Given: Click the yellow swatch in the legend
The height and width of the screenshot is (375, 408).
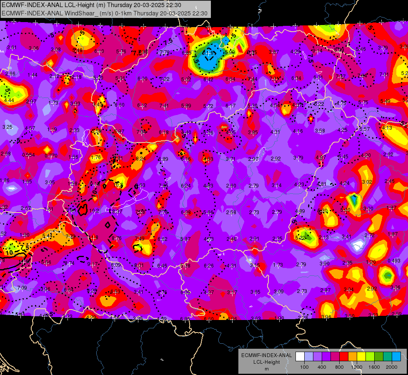Looking at the screenshot, I should tap(361, 357).
